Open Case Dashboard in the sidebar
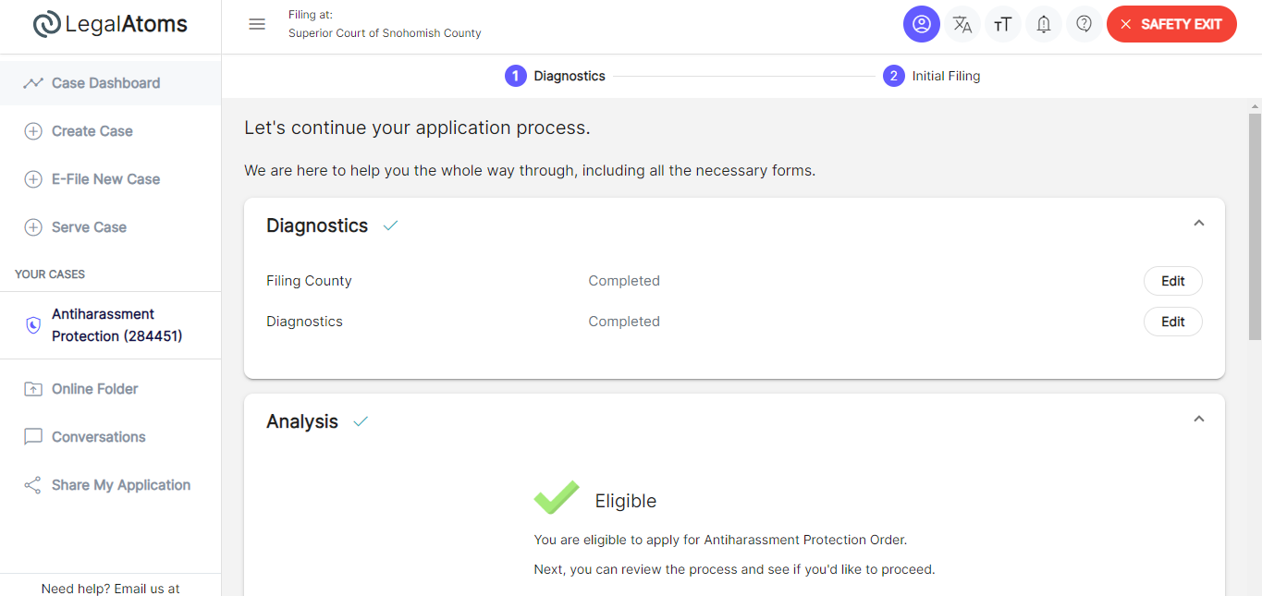Screen dimensions: 1262x596 110,83
